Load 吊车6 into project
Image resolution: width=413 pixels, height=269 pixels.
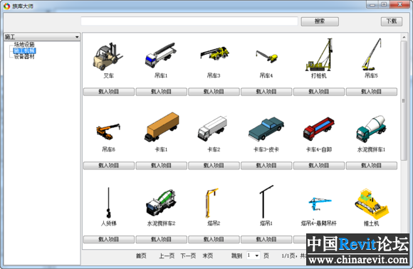109,166
